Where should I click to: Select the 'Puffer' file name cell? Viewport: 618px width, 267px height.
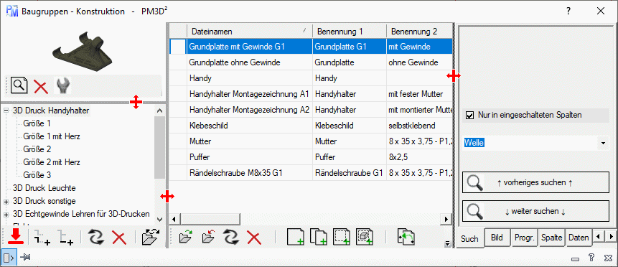[250, 157]
